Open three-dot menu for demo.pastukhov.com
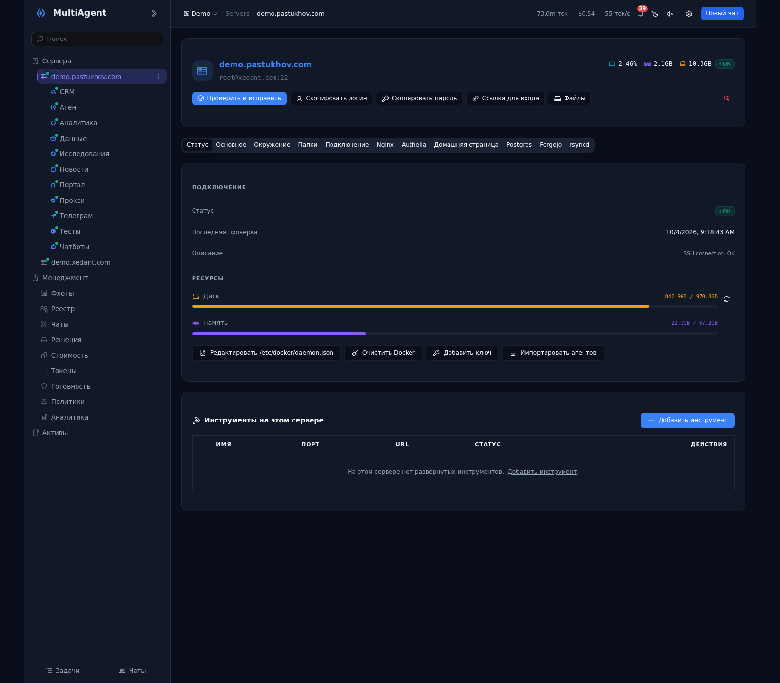The width and height of the screenshot is (780, 683). [x=159, y=77]
